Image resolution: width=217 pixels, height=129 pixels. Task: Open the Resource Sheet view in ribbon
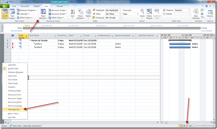[x=57, y=14]
